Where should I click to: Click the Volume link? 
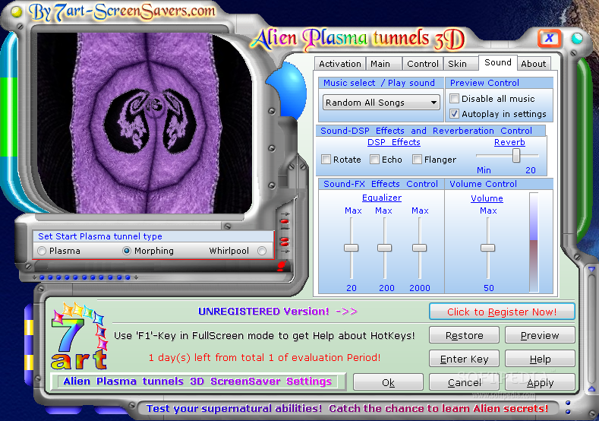pos(487,198)
